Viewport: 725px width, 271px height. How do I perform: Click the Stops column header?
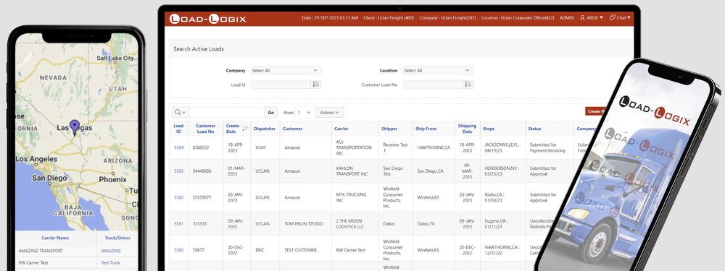coord(488,129)
